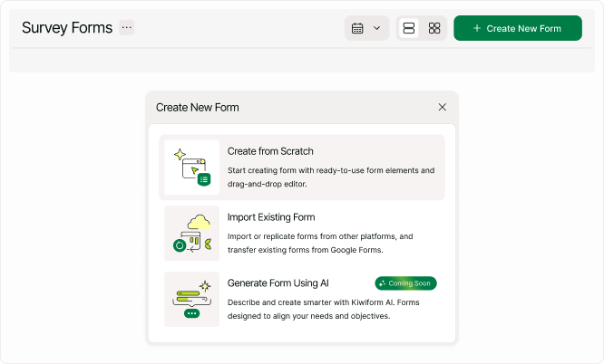Select the Create from Scratch title
604x364 pixels.
click(270, 151)
